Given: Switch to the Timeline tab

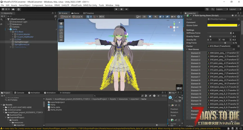Looking at the screenshot, I should coord(88,13).
